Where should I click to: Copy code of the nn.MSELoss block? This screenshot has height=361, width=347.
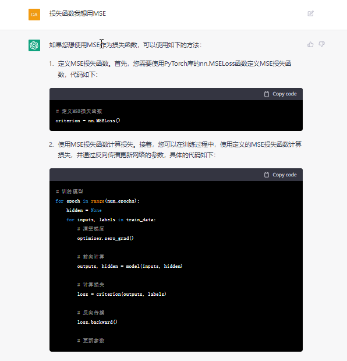(280, 94)
